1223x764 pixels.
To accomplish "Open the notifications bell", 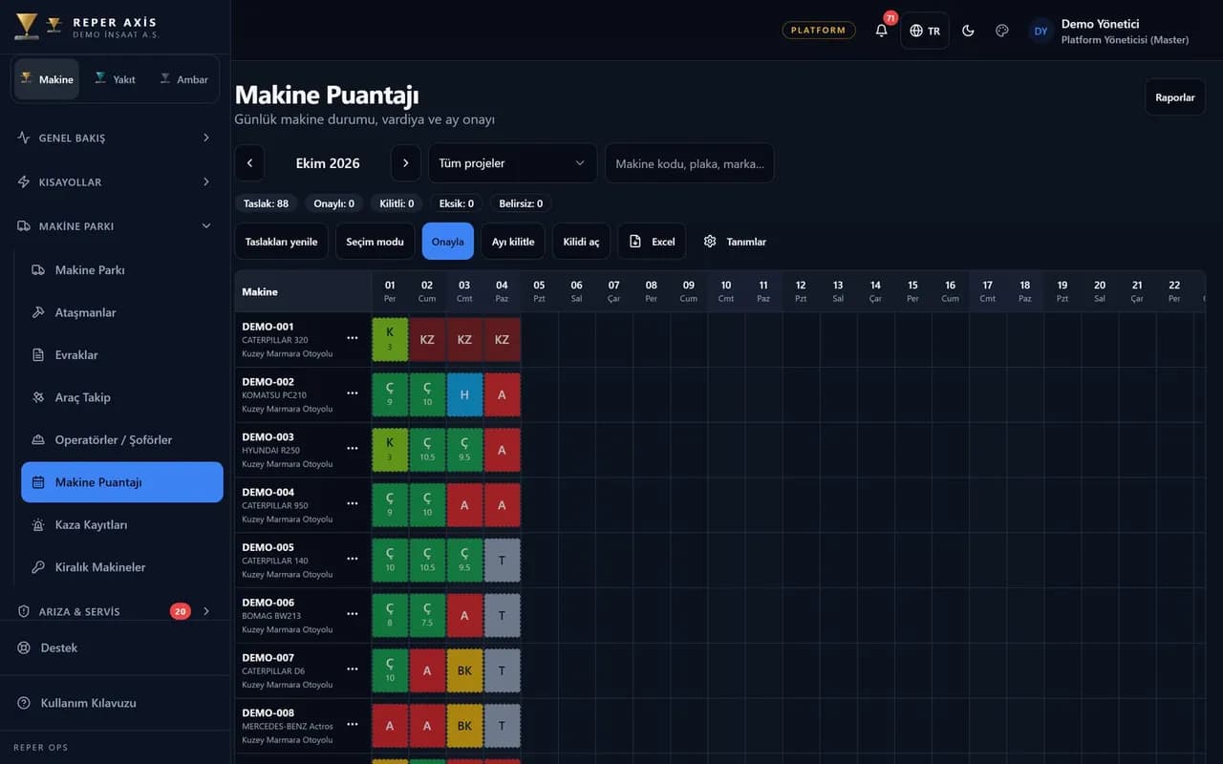I will [881, 31].
